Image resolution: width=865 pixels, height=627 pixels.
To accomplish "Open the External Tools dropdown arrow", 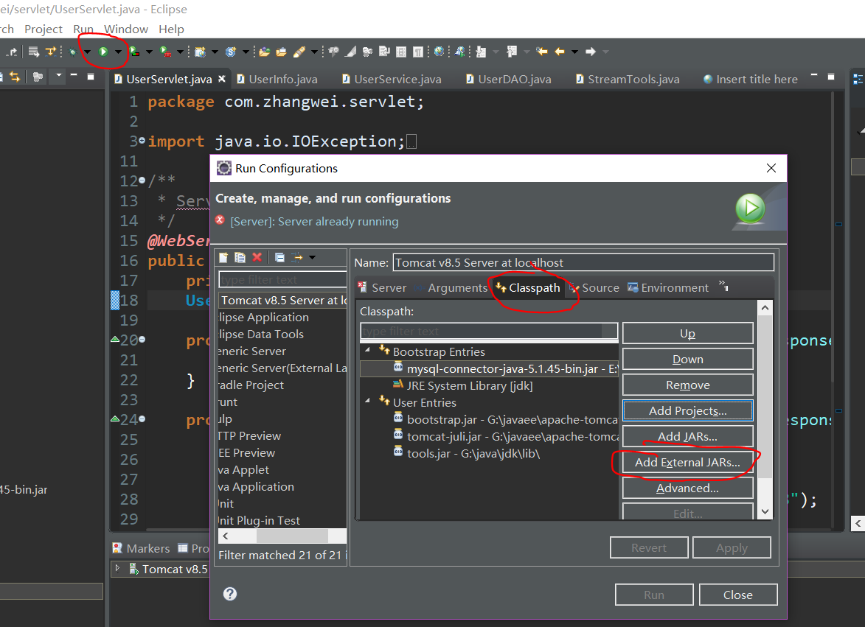I will tap(180, 52).
